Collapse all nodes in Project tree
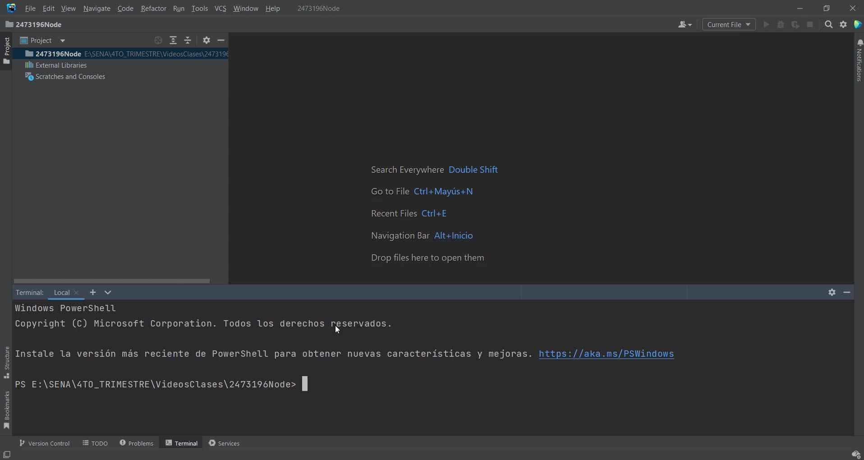Viewport: 864px width, 460px height. (188, 40)
